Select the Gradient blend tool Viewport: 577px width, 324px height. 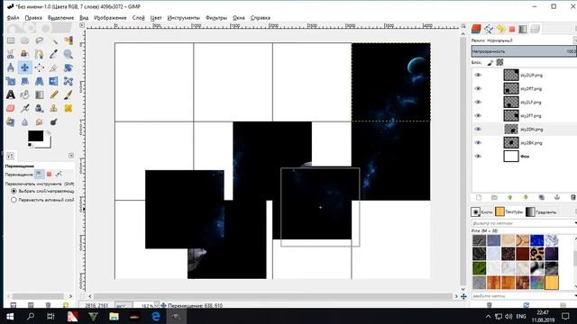coord(40,94)
